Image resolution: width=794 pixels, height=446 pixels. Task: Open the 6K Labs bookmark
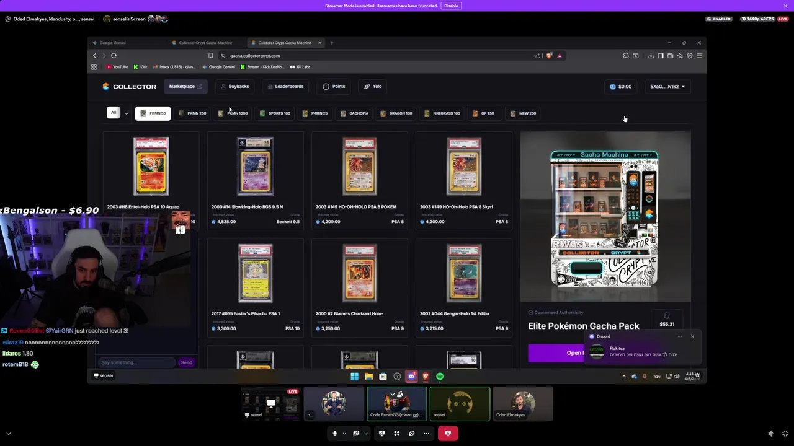(x=300, y=67)
